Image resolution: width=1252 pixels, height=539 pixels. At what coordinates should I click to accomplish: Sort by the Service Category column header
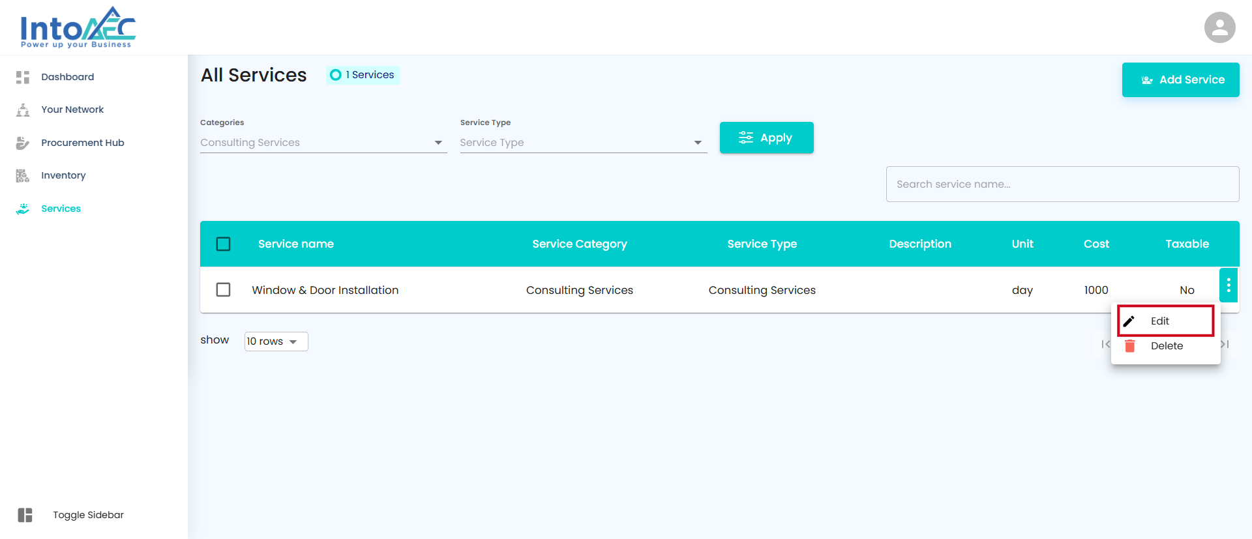click(x=580, y=244)
